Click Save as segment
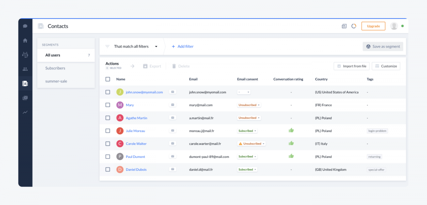427x205 pixels. coord(383,46)
